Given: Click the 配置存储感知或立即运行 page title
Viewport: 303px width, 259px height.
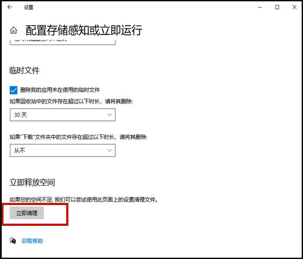Looking at the screenshot, I should [x=84, y=30].
